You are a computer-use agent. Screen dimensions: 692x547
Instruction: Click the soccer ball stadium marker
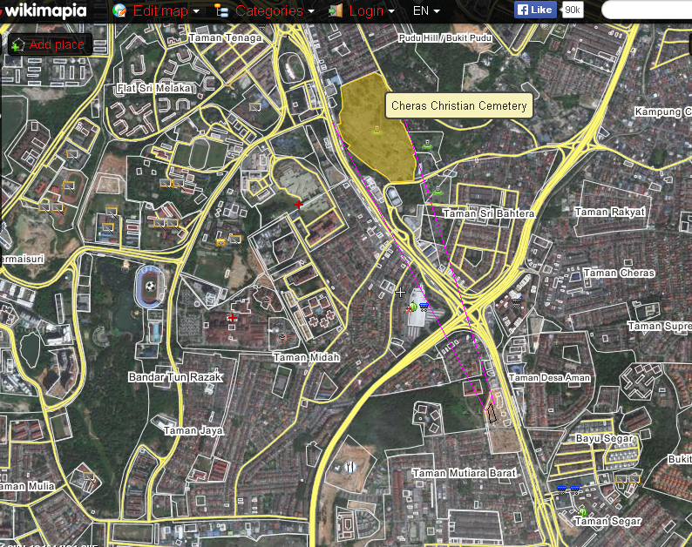[x=151, y=285]
